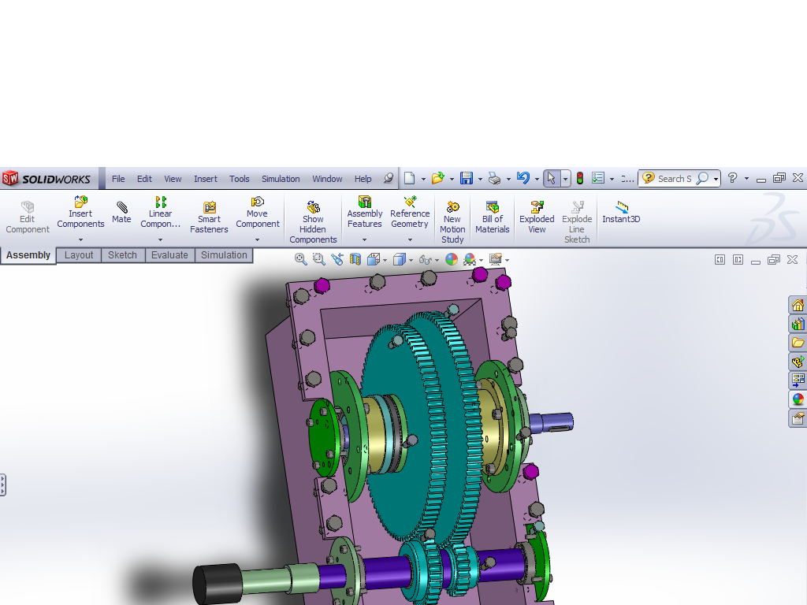Click the Edit Appearance color ball

[452, 259]
